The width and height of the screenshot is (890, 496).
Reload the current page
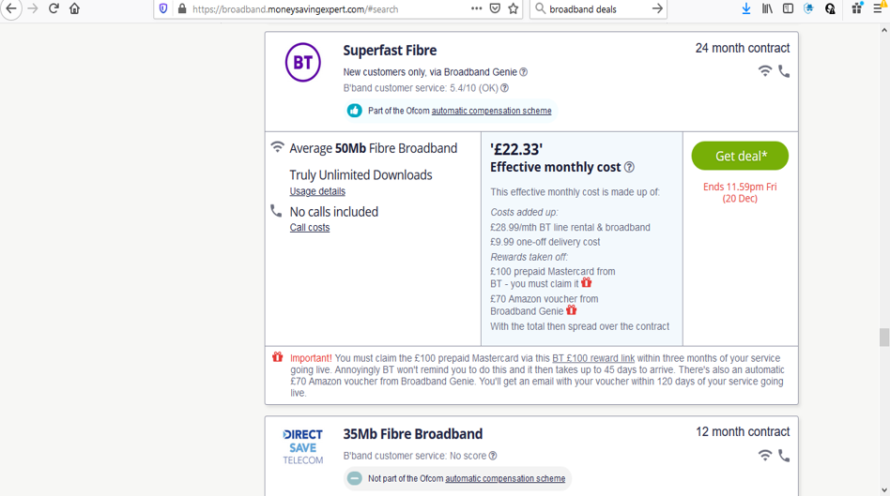pyautogui.click(x=54, y=8)
